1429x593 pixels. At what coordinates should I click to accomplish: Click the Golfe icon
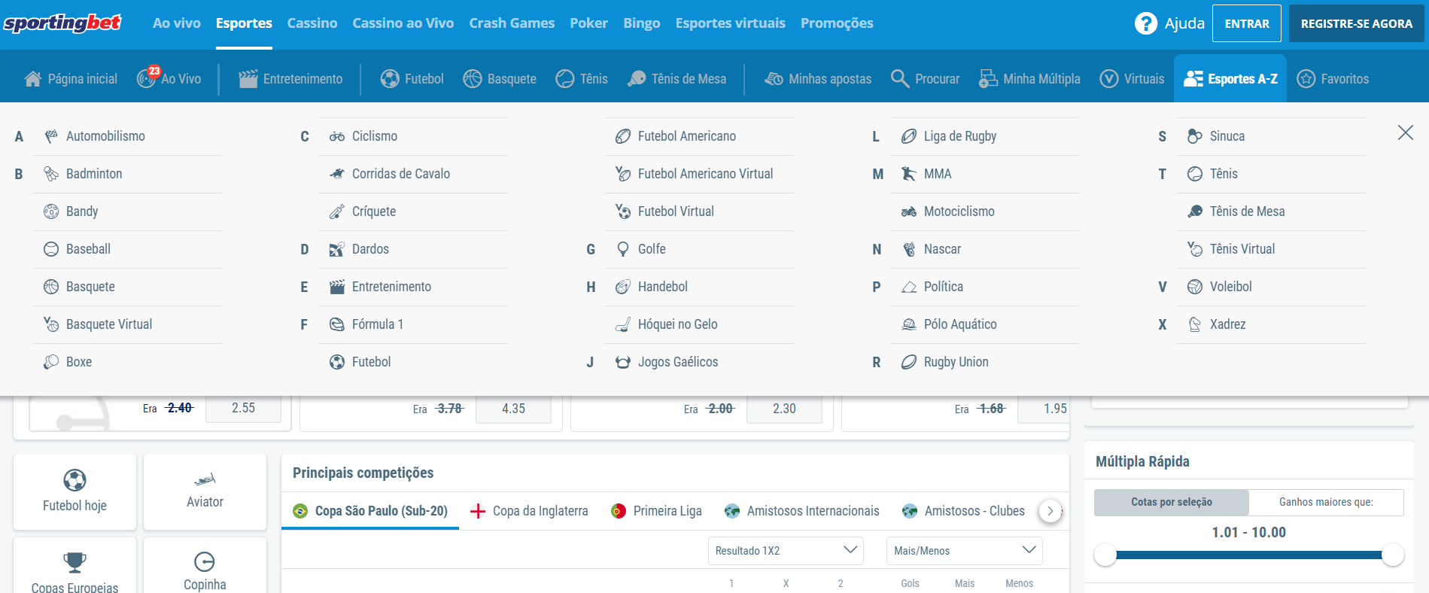(x=623, y=249)
